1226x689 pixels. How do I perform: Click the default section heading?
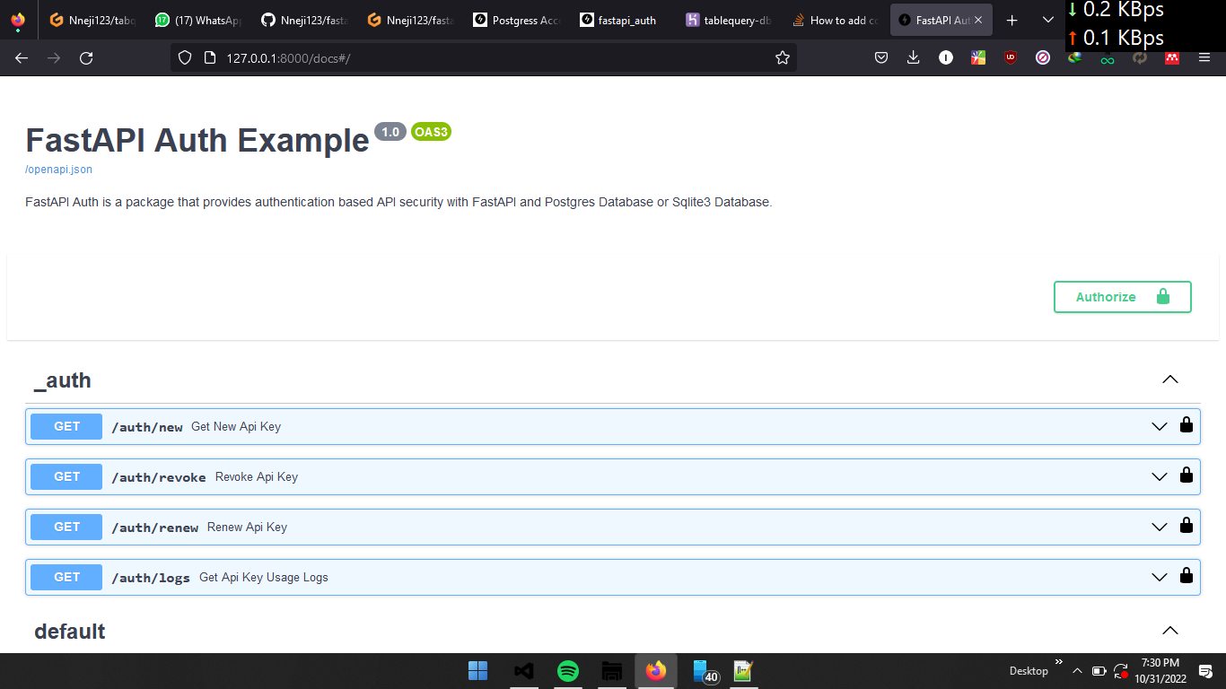point(70,632)
